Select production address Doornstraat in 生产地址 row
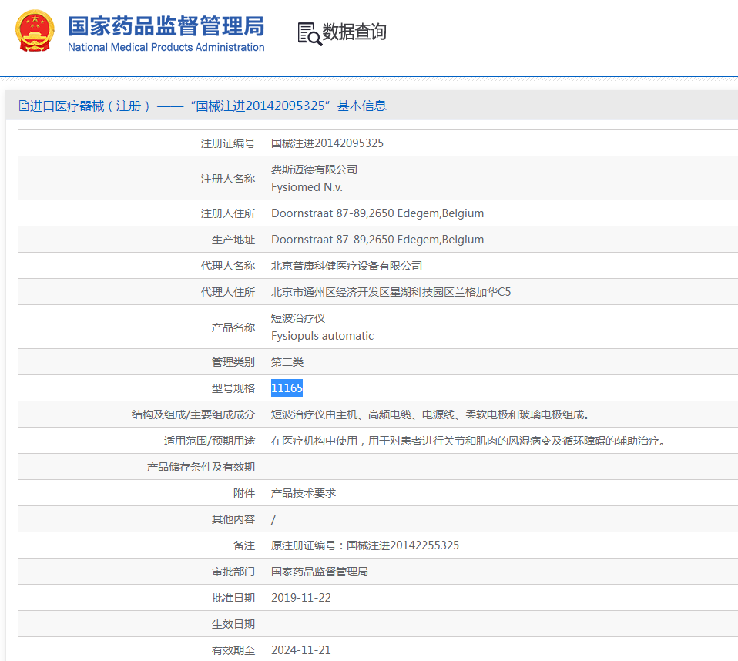The height and width of the screenshot is (661, 738). (x=377, y=240)
